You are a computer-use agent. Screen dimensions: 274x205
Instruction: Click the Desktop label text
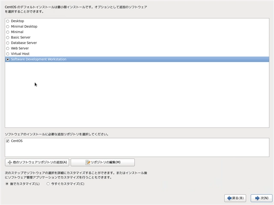(18, 21)
